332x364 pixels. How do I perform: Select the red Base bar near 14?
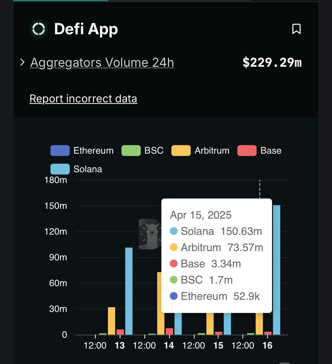[x=170, y=331]
